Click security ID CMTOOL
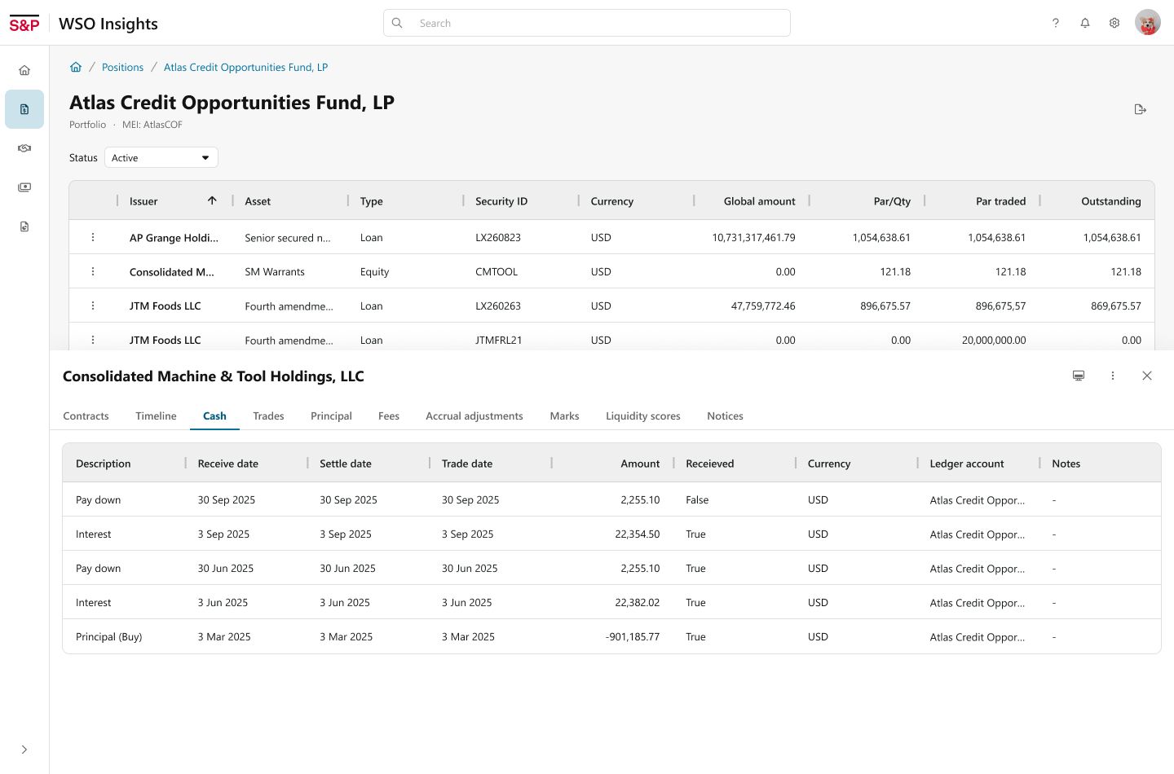The height and width of the screenshot is (774, 1174). (497, 272)
